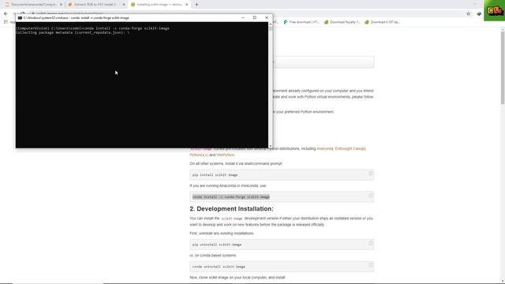Close the Convert RGB to HSV tab
505x284 pixels.
coord(124,5)
